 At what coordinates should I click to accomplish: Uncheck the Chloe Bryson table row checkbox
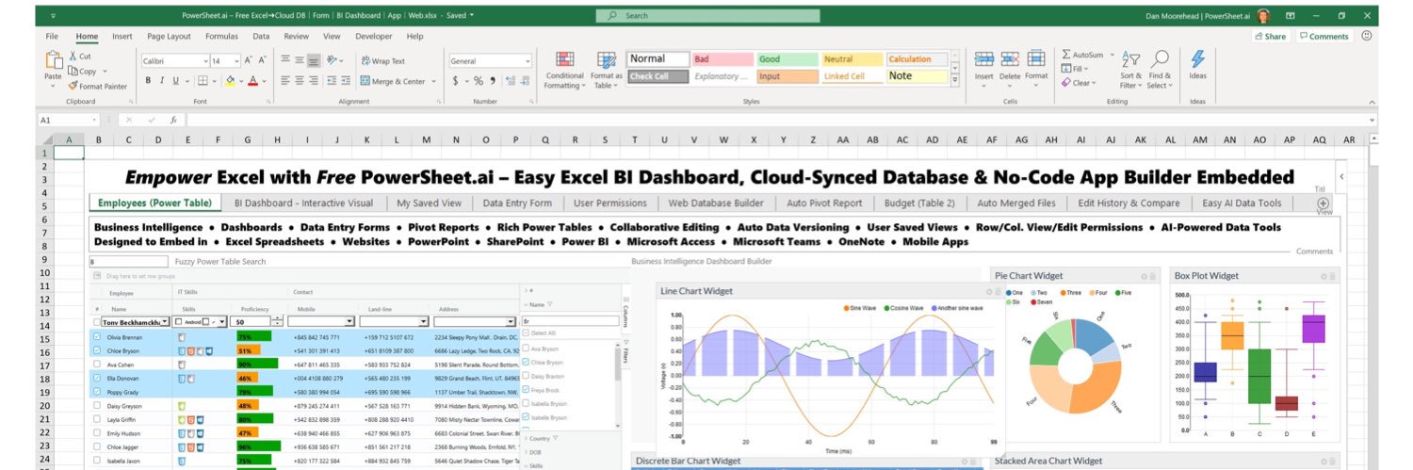click(97, 350)
